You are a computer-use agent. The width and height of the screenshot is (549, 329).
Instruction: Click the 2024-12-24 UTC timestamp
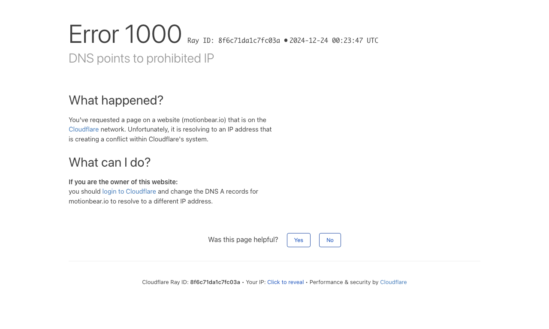tap(334, 41)
